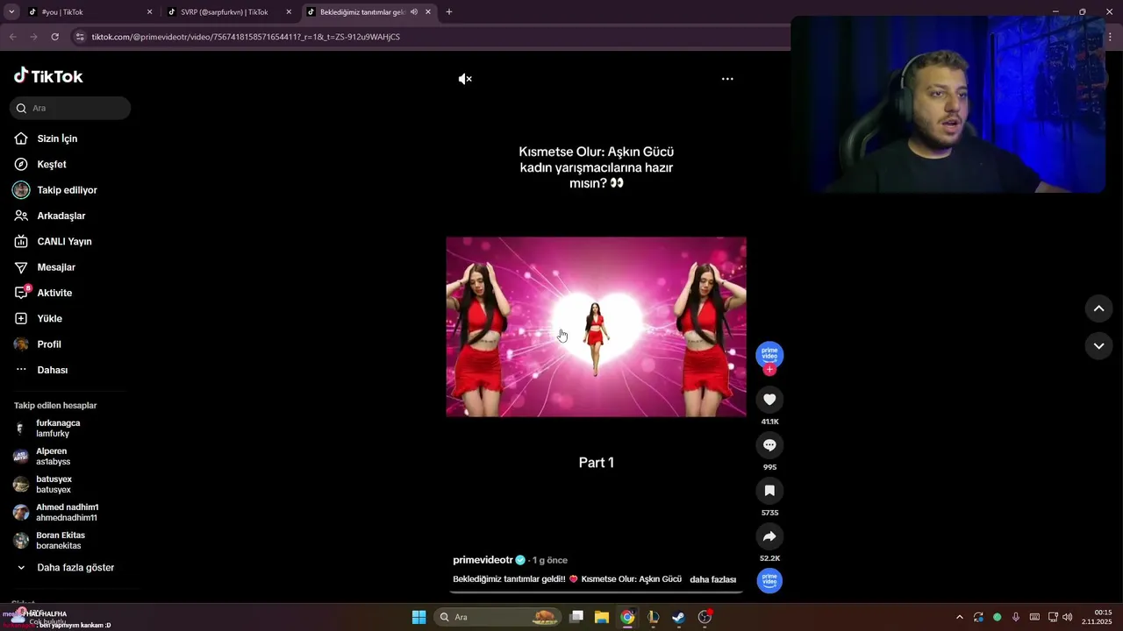Share the video with the arrow icon
Screen dimensions: 1123x631
click(769, 536)
